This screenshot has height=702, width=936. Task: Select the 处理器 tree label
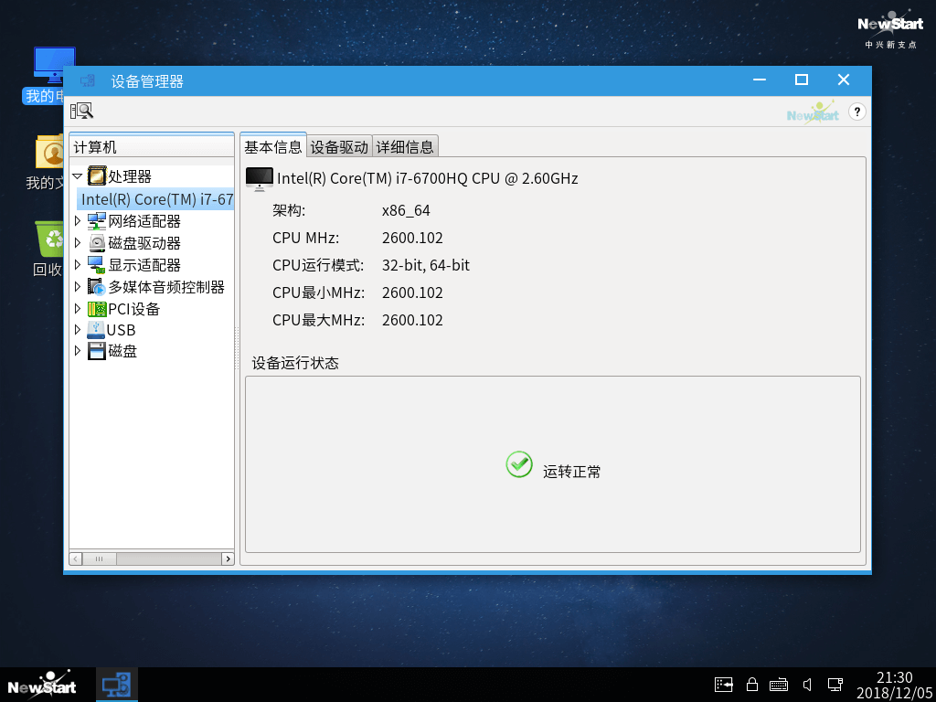pyautogui.click(x=130, y=176)
